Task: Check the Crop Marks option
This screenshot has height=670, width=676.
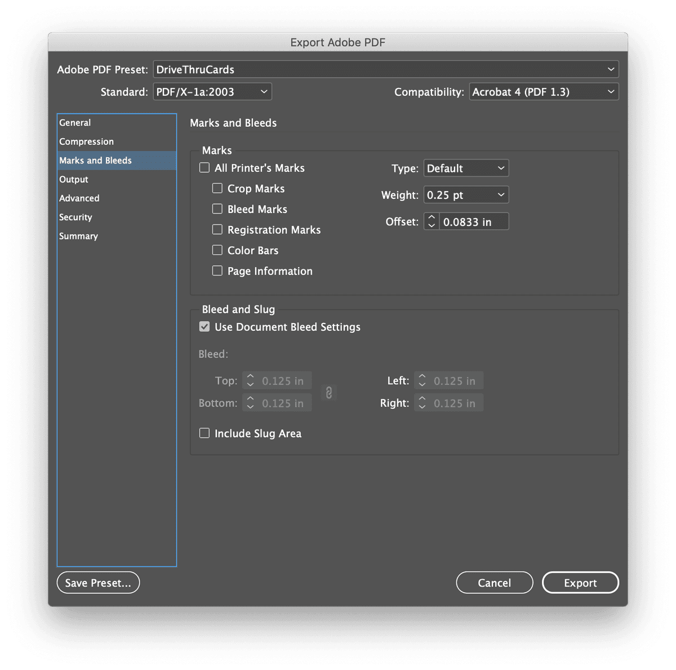Action: pyautogui.click(x=217, y=188)
